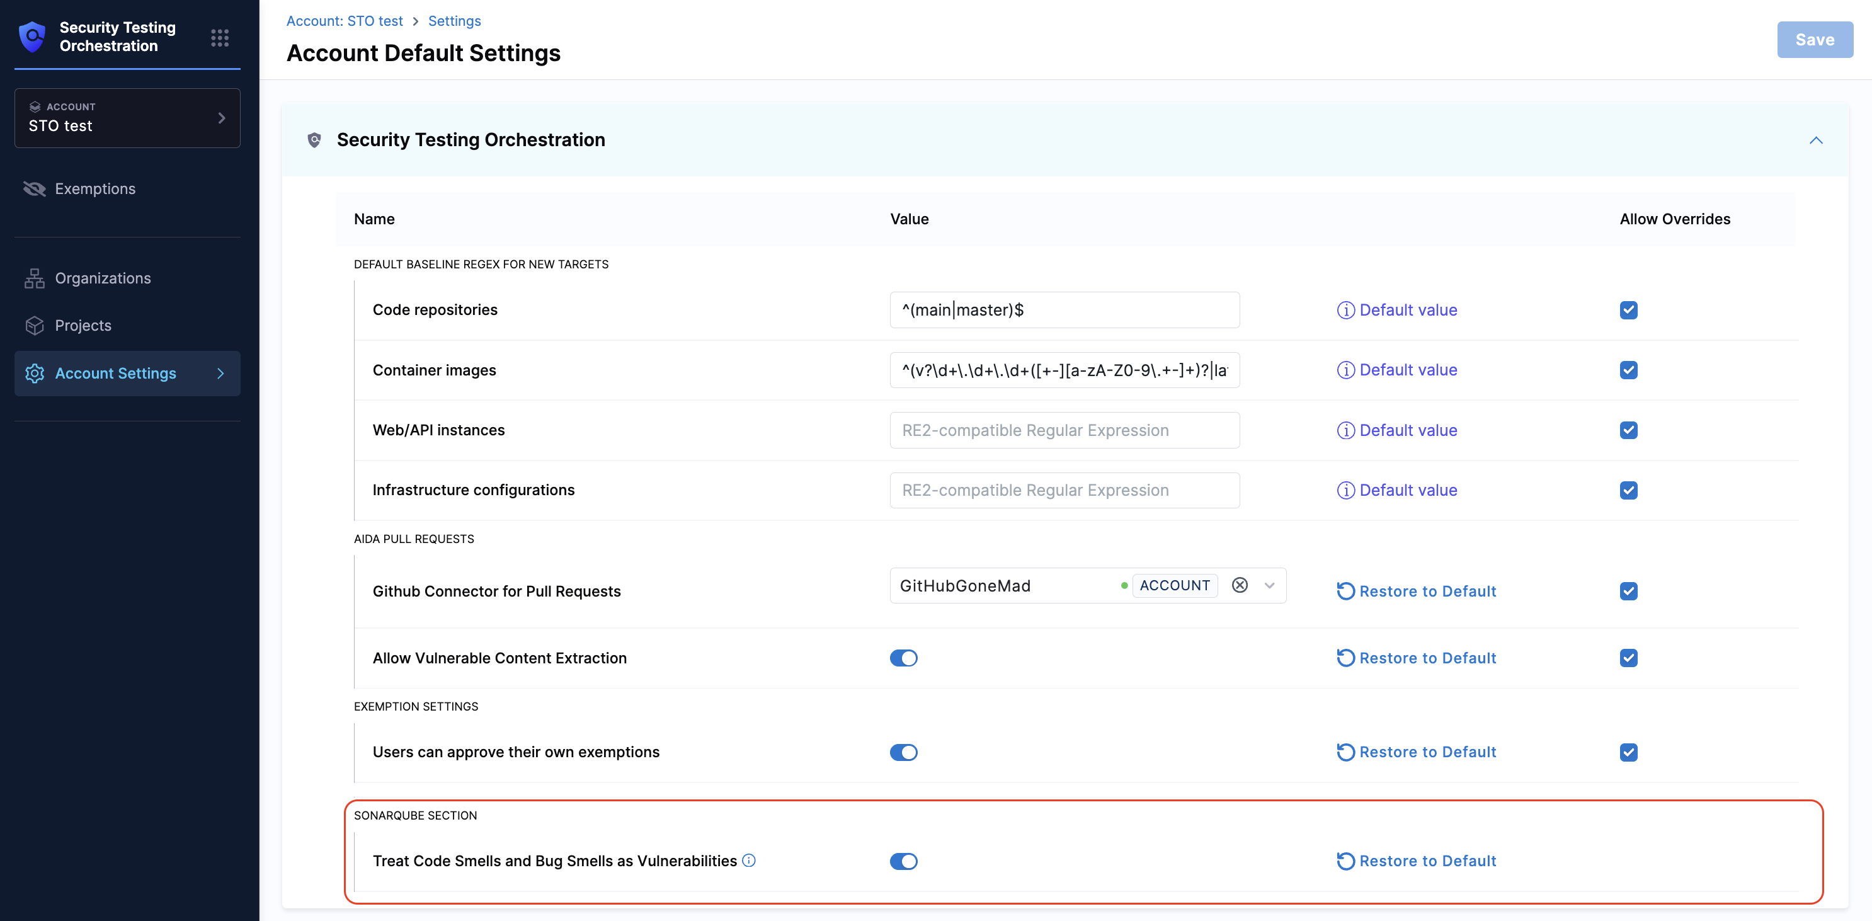
Task: Open the Github Connector dropdown arrow
Action: coord(1270,585)
